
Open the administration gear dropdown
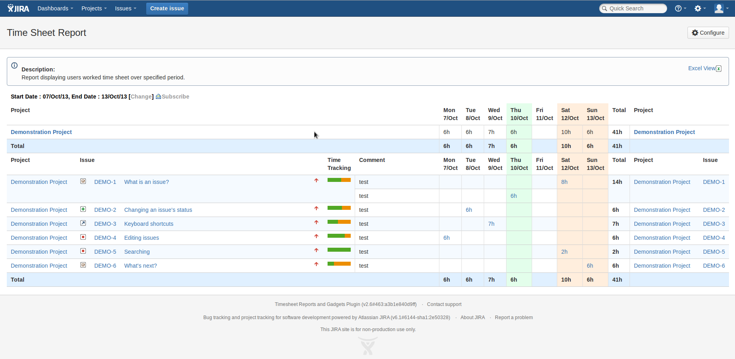coord(700,8)
